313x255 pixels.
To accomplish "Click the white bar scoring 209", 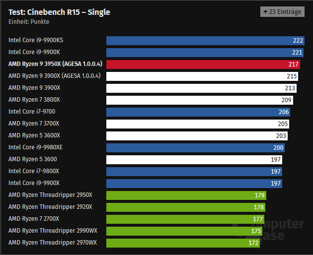I will coord(200,100).
